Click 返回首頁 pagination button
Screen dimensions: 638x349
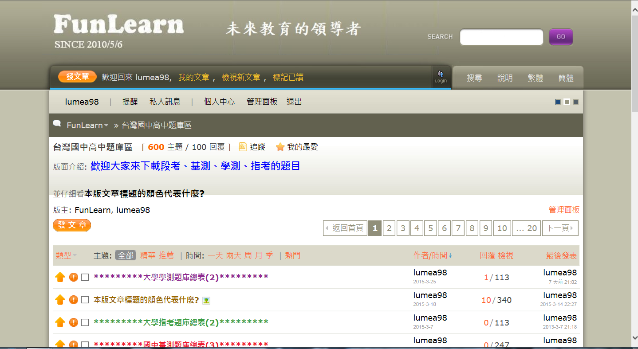coord(345,228)
